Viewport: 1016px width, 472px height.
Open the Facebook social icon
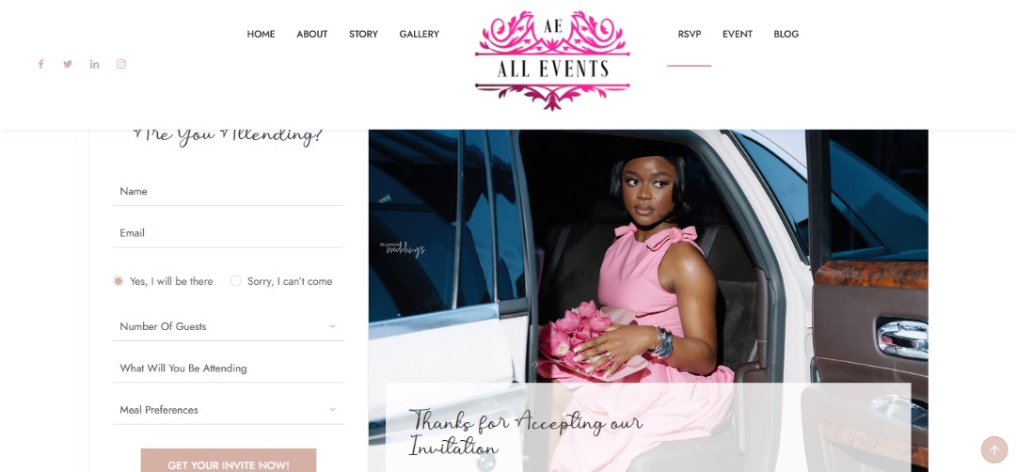[x=40, y=64]
